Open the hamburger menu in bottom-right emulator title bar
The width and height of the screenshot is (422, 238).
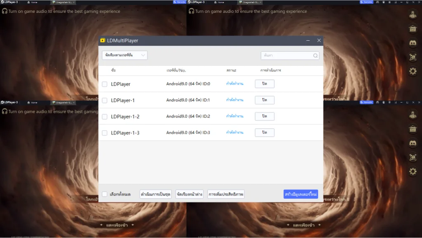coord(389,103)
